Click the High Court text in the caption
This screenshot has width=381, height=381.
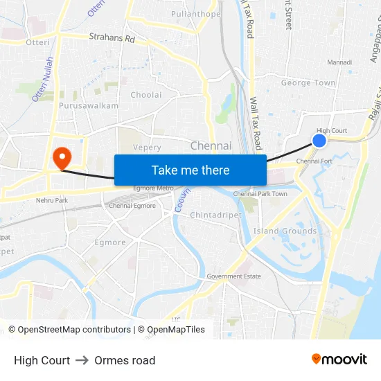pos(42,360)
